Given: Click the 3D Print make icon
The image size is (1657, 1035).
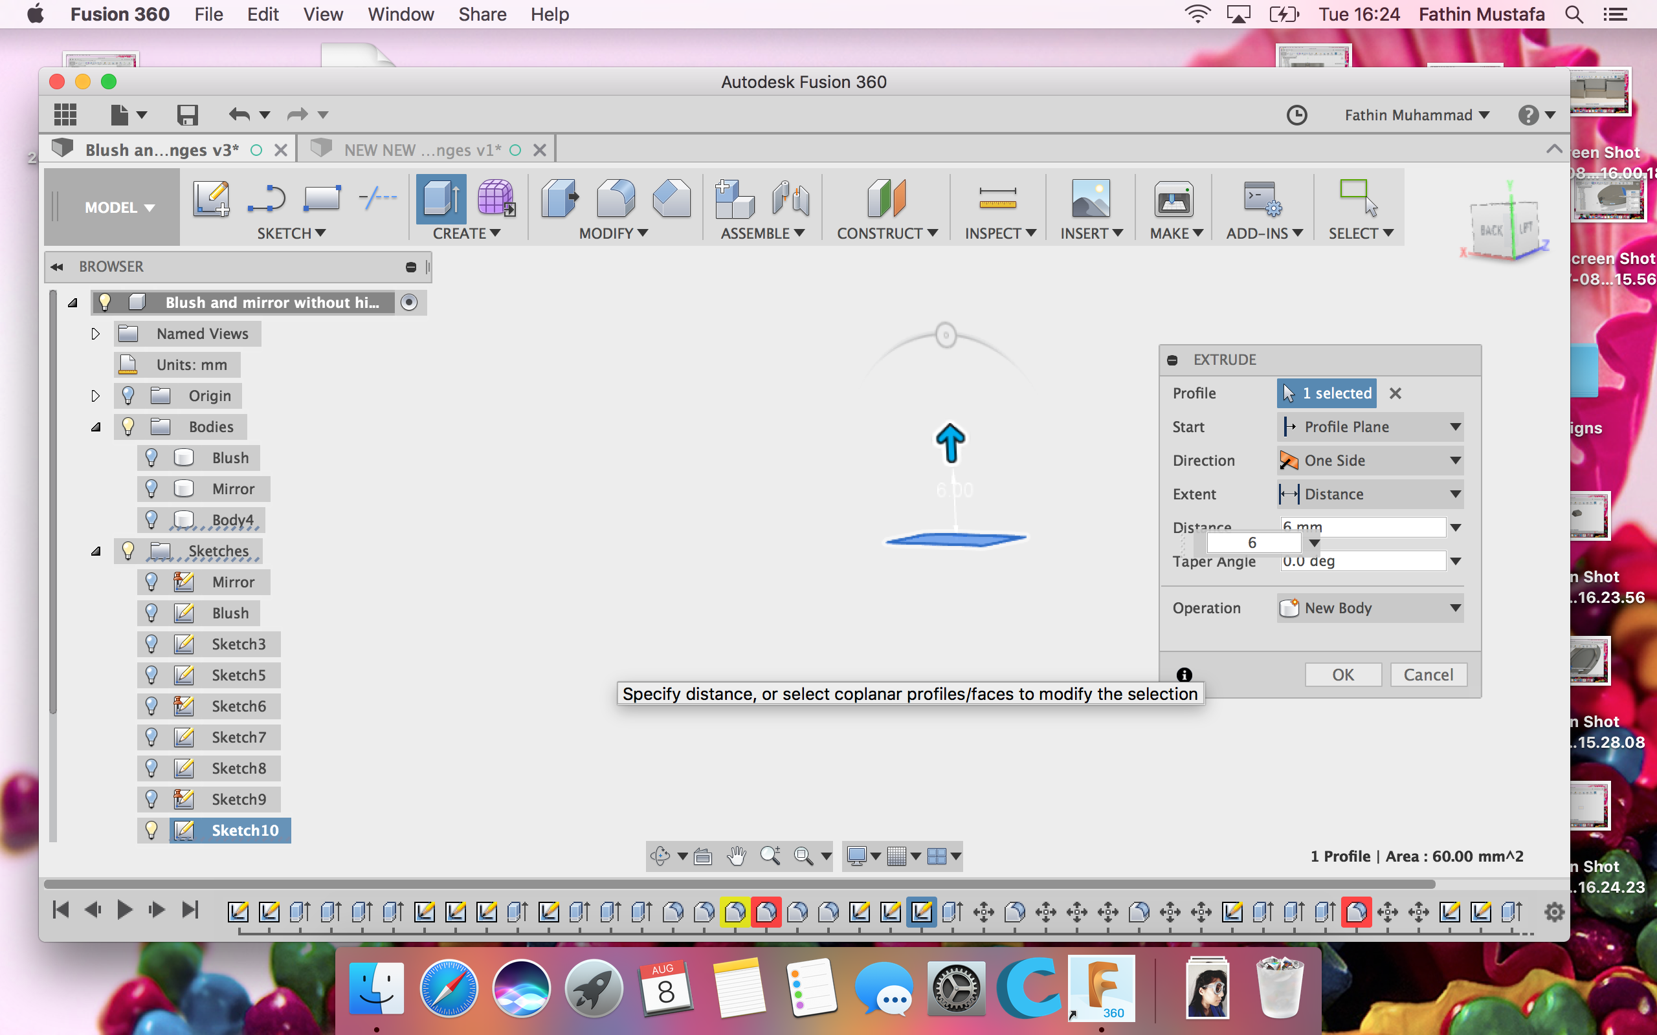Looking at the screenshot, I should 1173,200.
